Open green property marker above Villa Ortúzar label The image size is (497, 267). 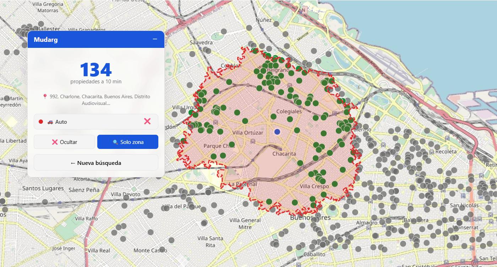pos(245,121)
